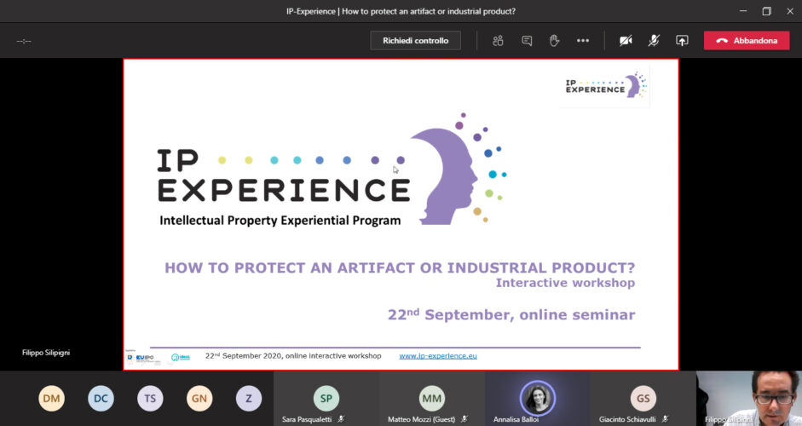This screenshot has width=802, height=426.
Task: Select Giacinto Schiavulli's GS tile
Action: click(643, 399)
